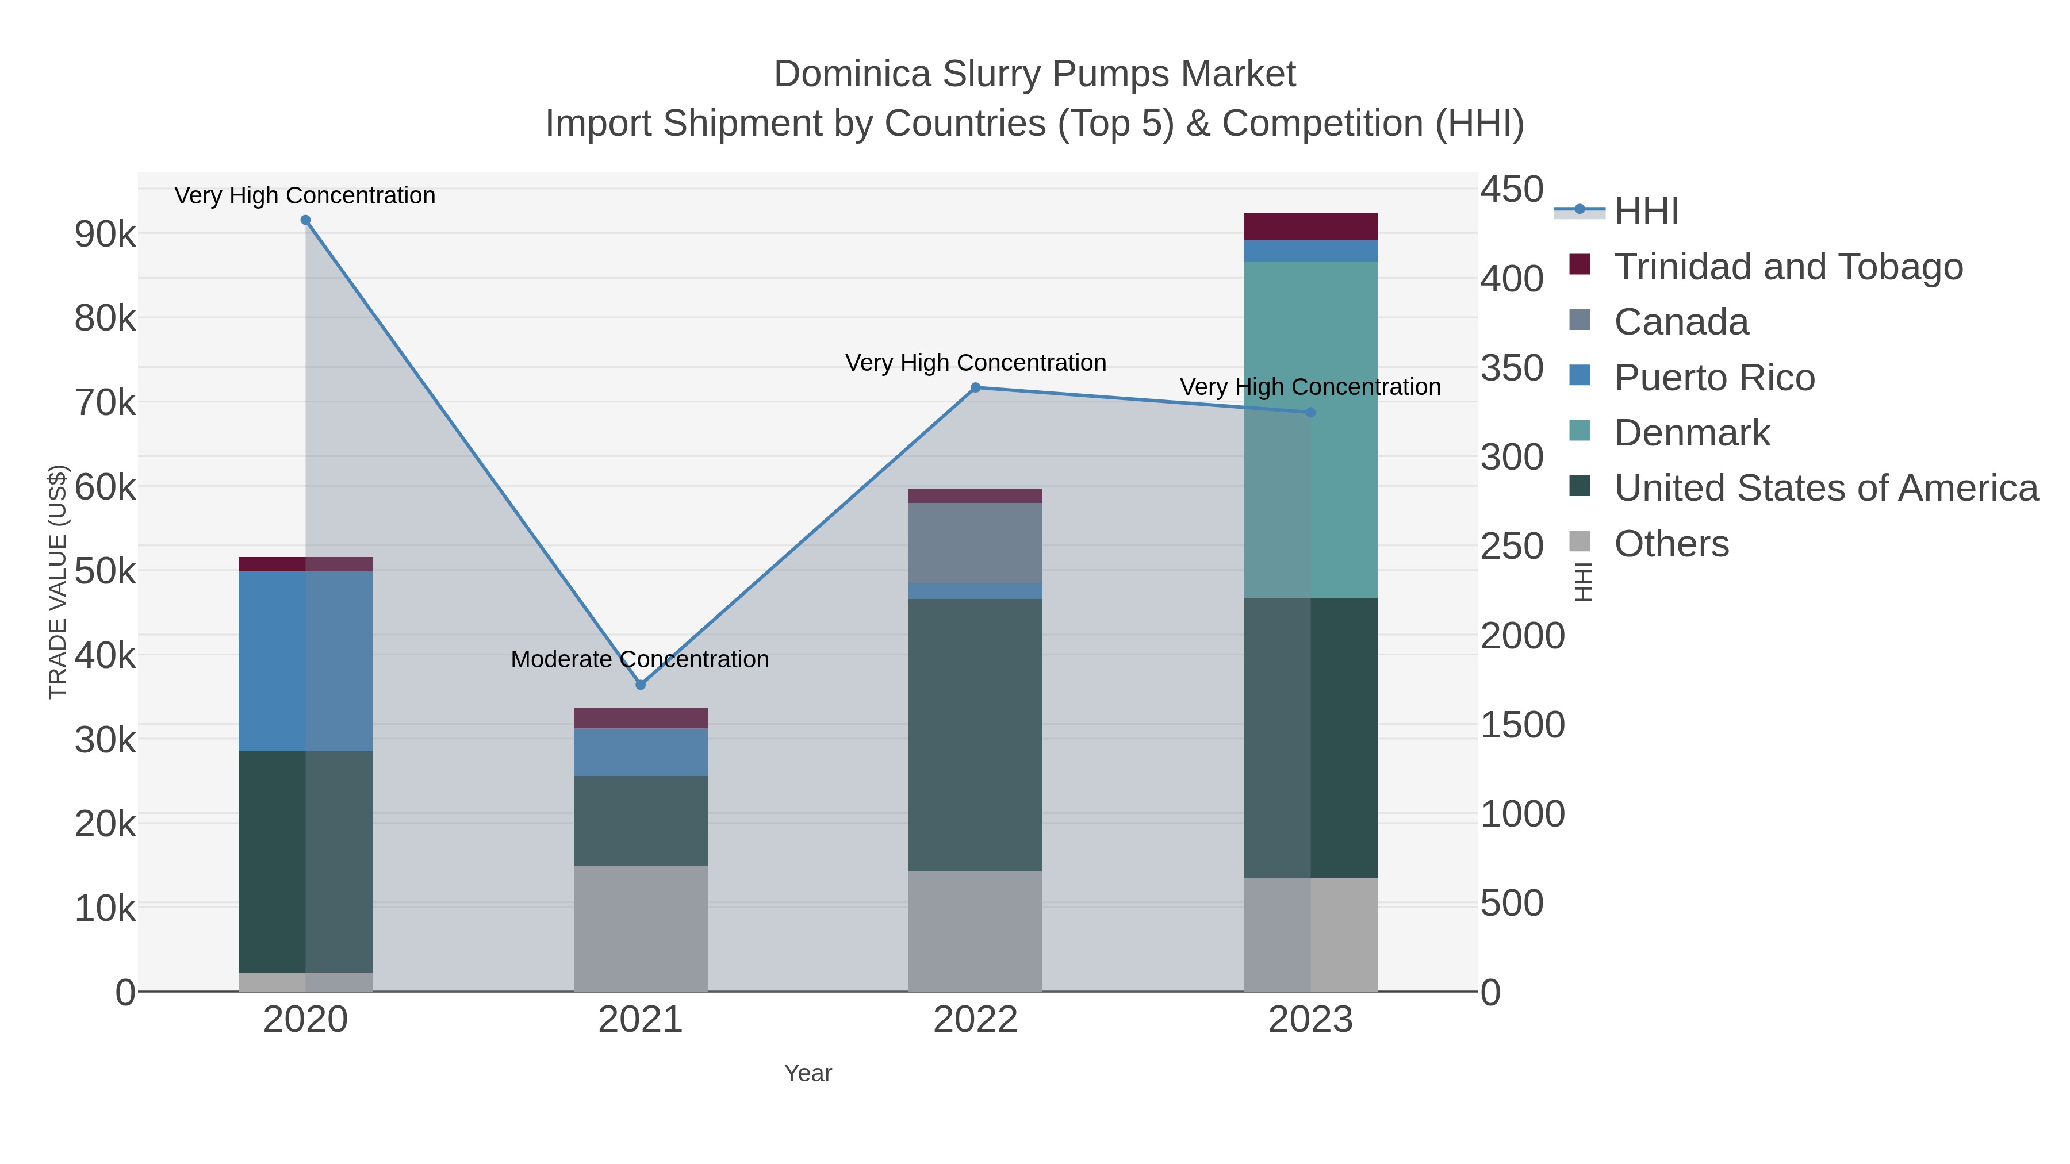This screenshot has width=2070, height=1164.
Task: Click the 10k tick on left axis
Action: coord(105,909)
